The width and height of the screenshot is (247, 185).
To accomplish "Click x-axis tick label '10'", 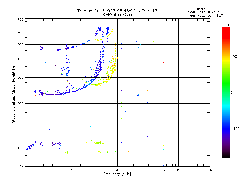I will pyautogui.click(x=178, y=170).
